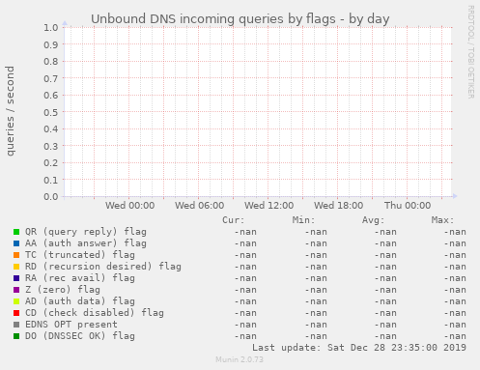Click the DO (DNSSEC OK) dark green swatch
This screenshot has width=480, height=370.
pyautogui.click(x=16, y=336)
